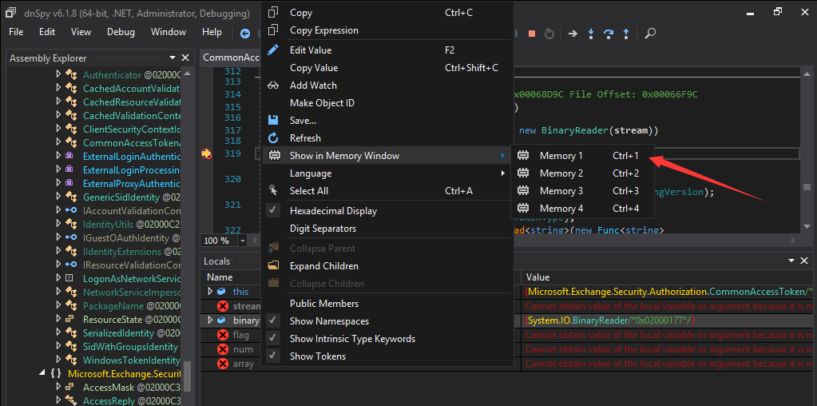Open the File menu
Viewport: 817px width, 406px height.
pos(16,32)
